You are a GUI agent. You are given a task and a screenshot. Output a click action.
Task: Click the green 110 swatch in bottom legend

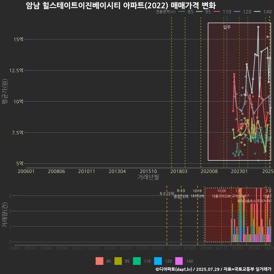137,261
